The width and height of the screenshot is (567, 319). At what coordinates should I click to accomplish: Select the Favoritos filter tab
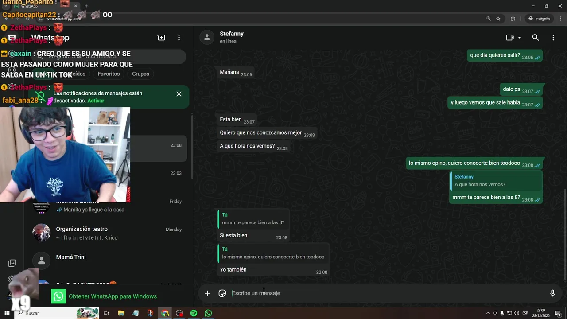click(109, 74)
